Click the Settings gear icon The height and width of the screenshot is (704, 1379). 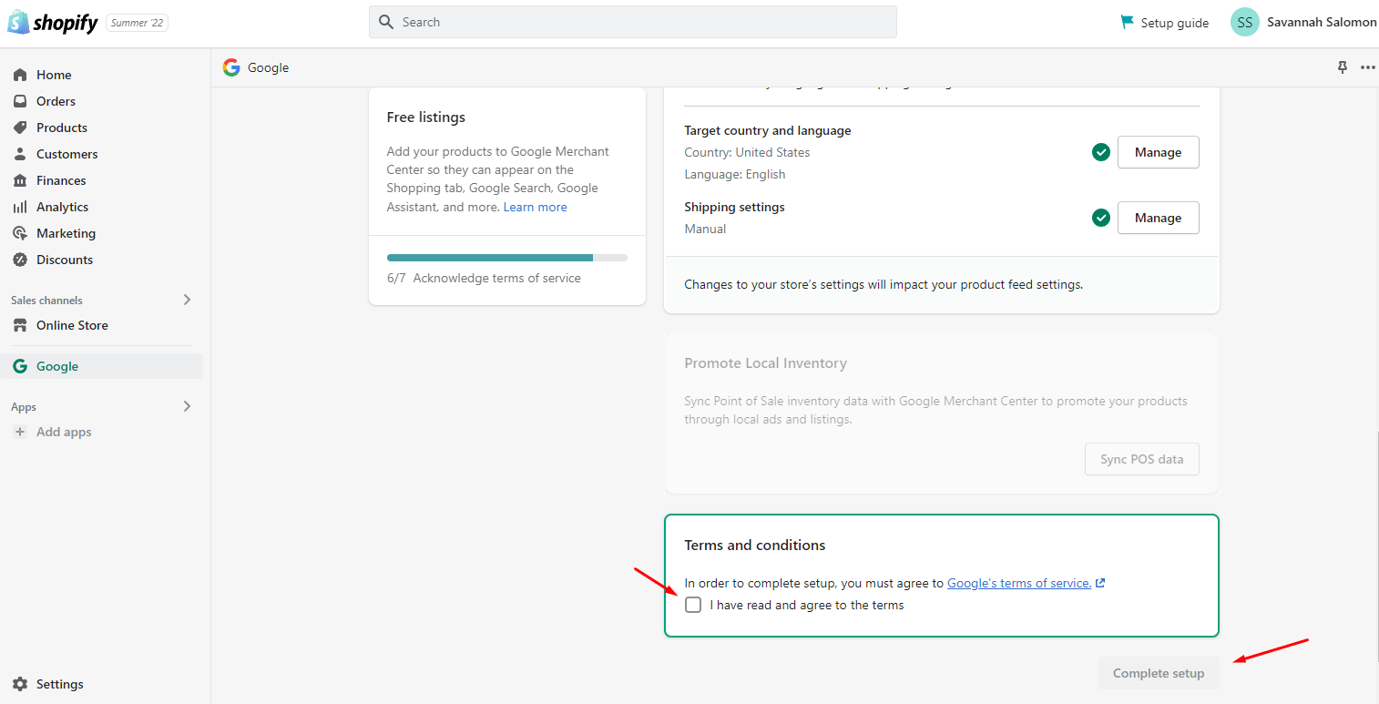[x=20, y=684]
